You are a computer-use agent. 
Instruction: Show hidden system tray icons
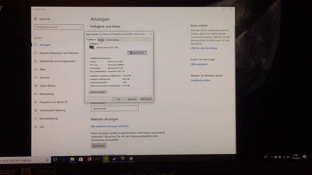[272, 157]
